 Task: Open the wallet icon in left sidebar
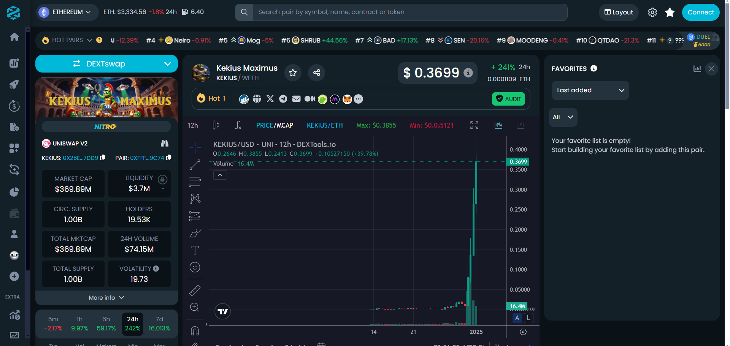(x=14, y=214)
